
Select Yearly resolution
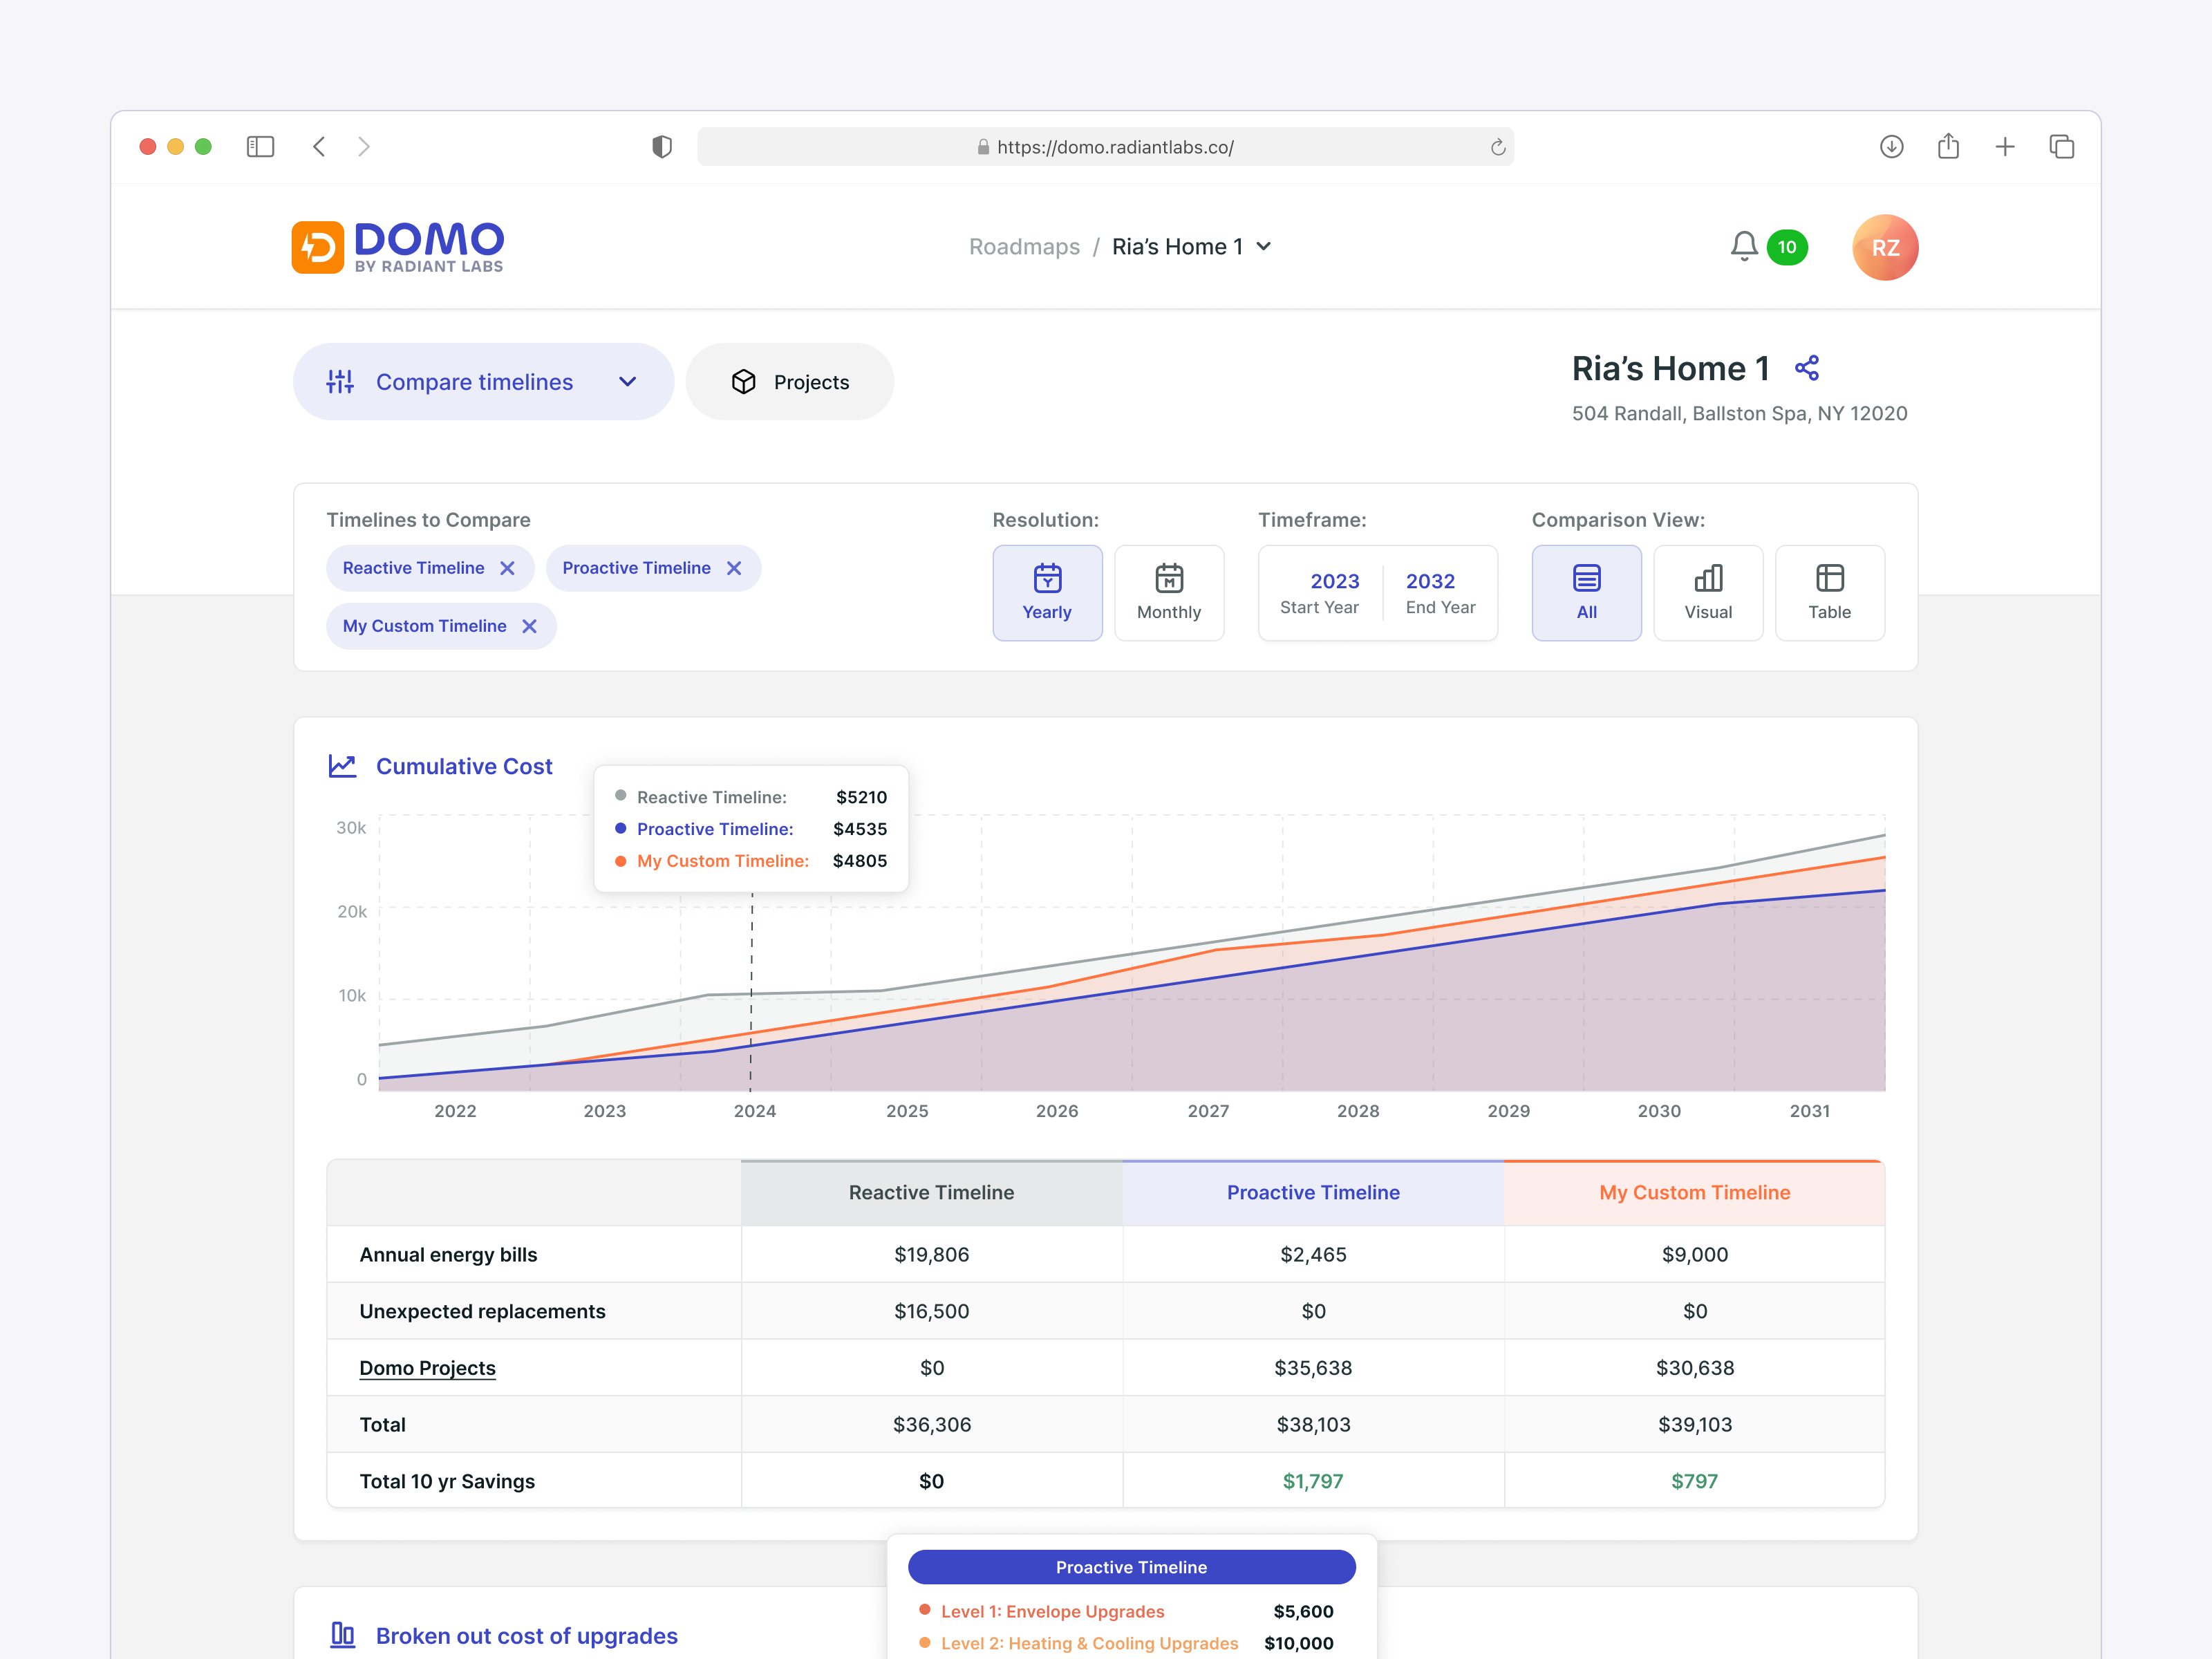[x=1047, y=592]
